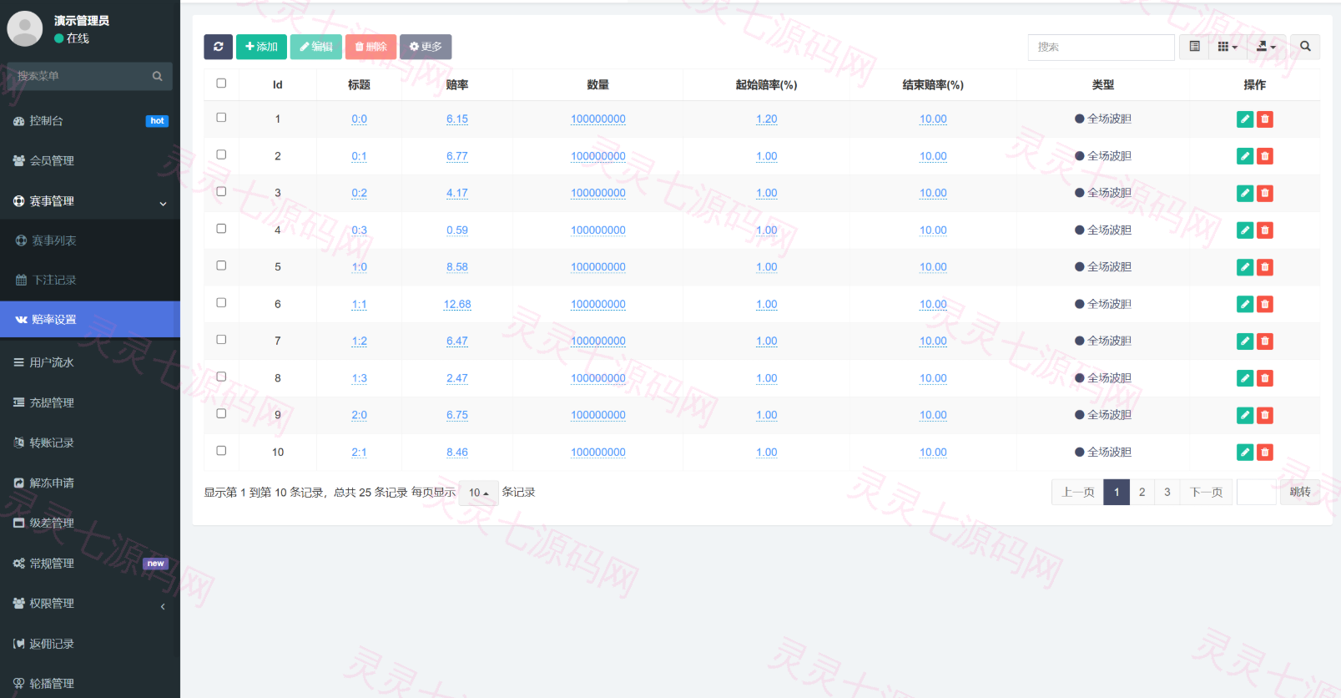Click the admin avatar image
Image resolution: width=1341 pixels, height=698 pixels.
pos(25,28)
